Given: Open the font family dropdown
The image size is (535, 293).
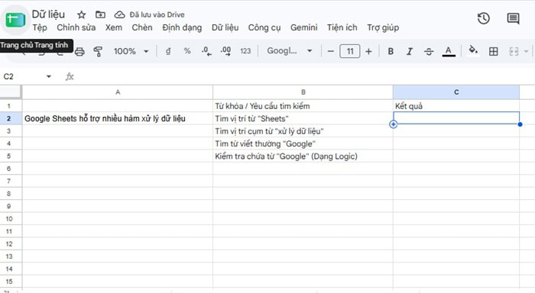Looking at the screenshot, I should pos(290,51).
